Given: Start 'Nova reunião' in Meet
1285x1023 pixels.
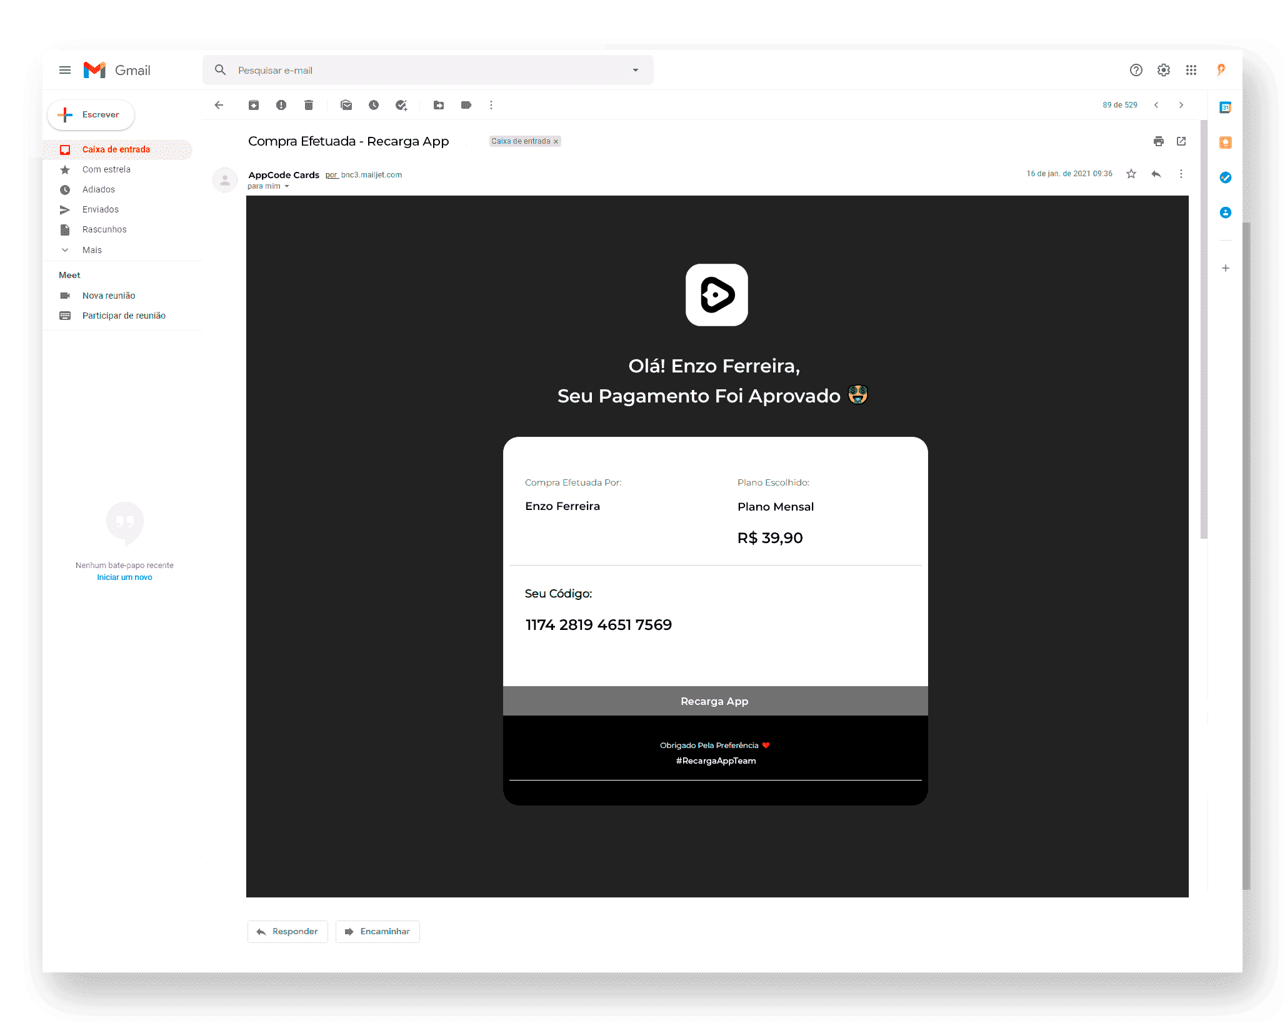Looking at the screenshot, I should point(109,296).
